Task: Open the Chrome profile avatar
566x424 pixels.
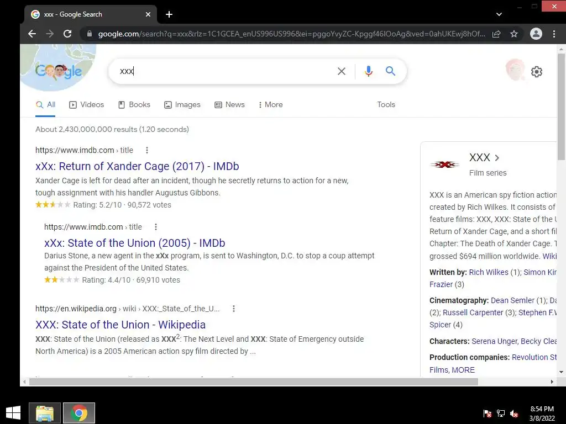Action: [x=536, y=34]
